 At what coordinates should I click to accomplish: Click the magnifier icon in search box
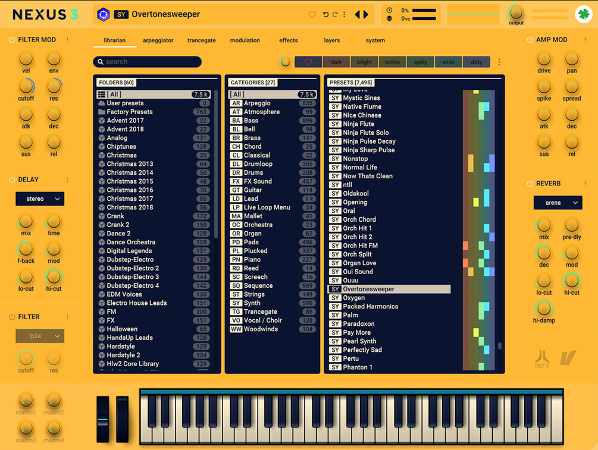(x=101, y=62)
